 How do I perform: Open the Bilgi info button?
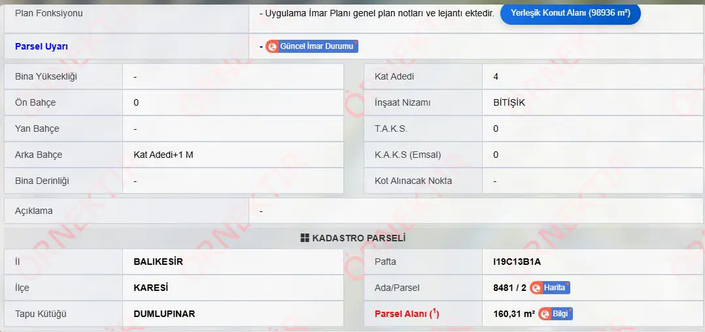point(555,314)
